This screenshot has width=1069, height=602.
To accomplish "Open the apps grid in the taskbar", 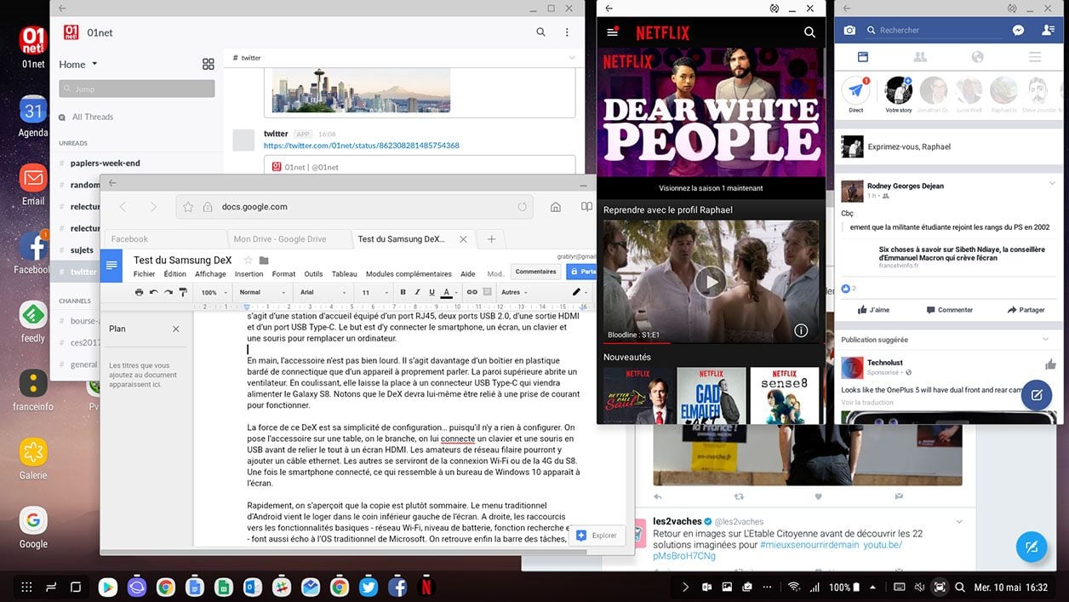I will click(26, 587).
